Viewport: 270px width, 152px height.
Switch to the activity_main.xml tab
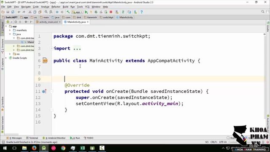click(48, 22)
